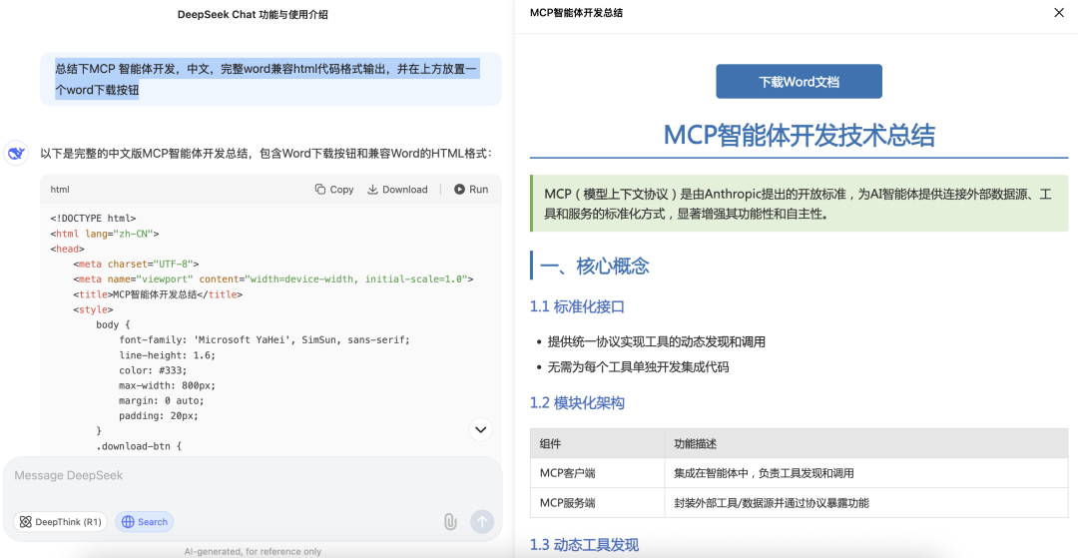Image resolution: width=1078 pixels, height=558 pixels.
Task: Click the scroll-to-bottom chevron button
Action: pos(480,429)
